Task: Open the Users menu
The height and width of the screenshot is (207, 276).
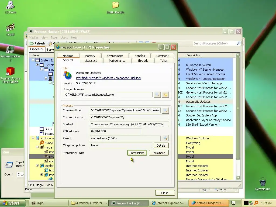Action: 64,37
